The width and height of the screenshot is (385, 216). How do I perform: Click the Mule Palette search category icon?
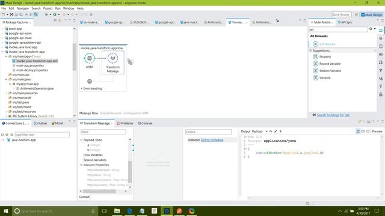click(x=381, y=30)
